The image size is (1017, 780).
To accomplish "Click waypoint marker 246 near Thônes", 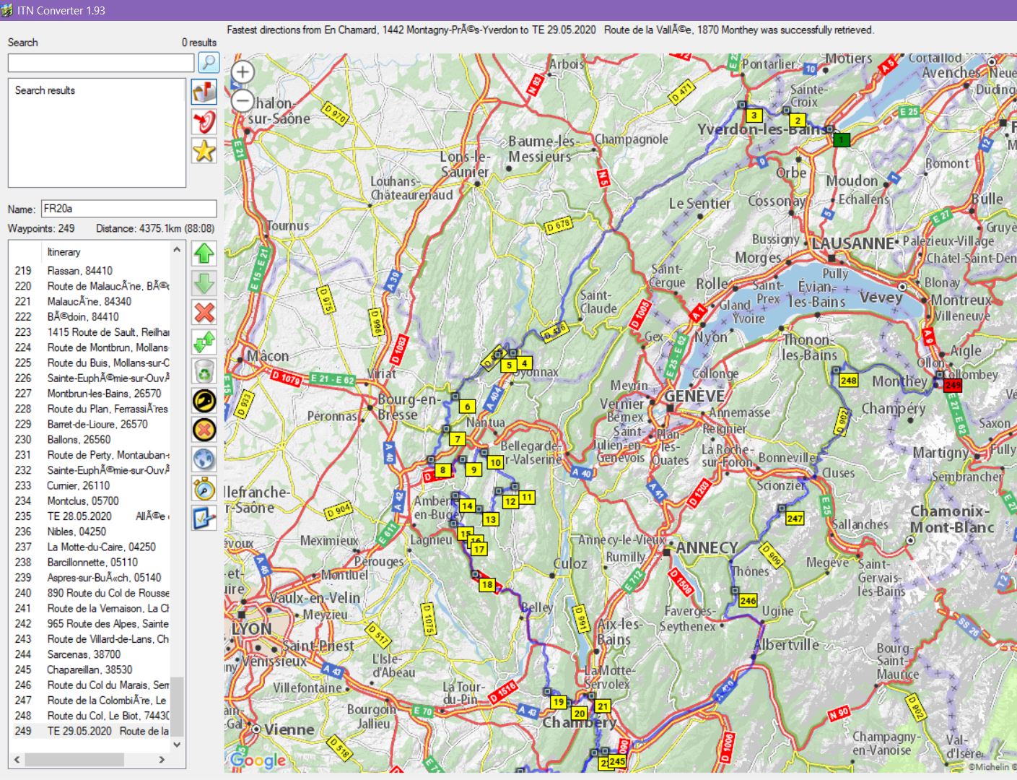I will (x=748, y=600).
